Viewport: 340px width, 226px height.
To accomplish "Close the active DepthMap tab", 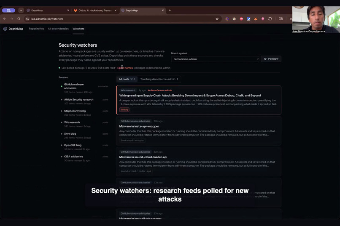I will (x=163, y=11).
